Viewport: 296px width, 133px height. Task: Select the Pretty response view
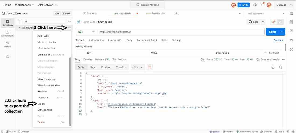point(81,67)
